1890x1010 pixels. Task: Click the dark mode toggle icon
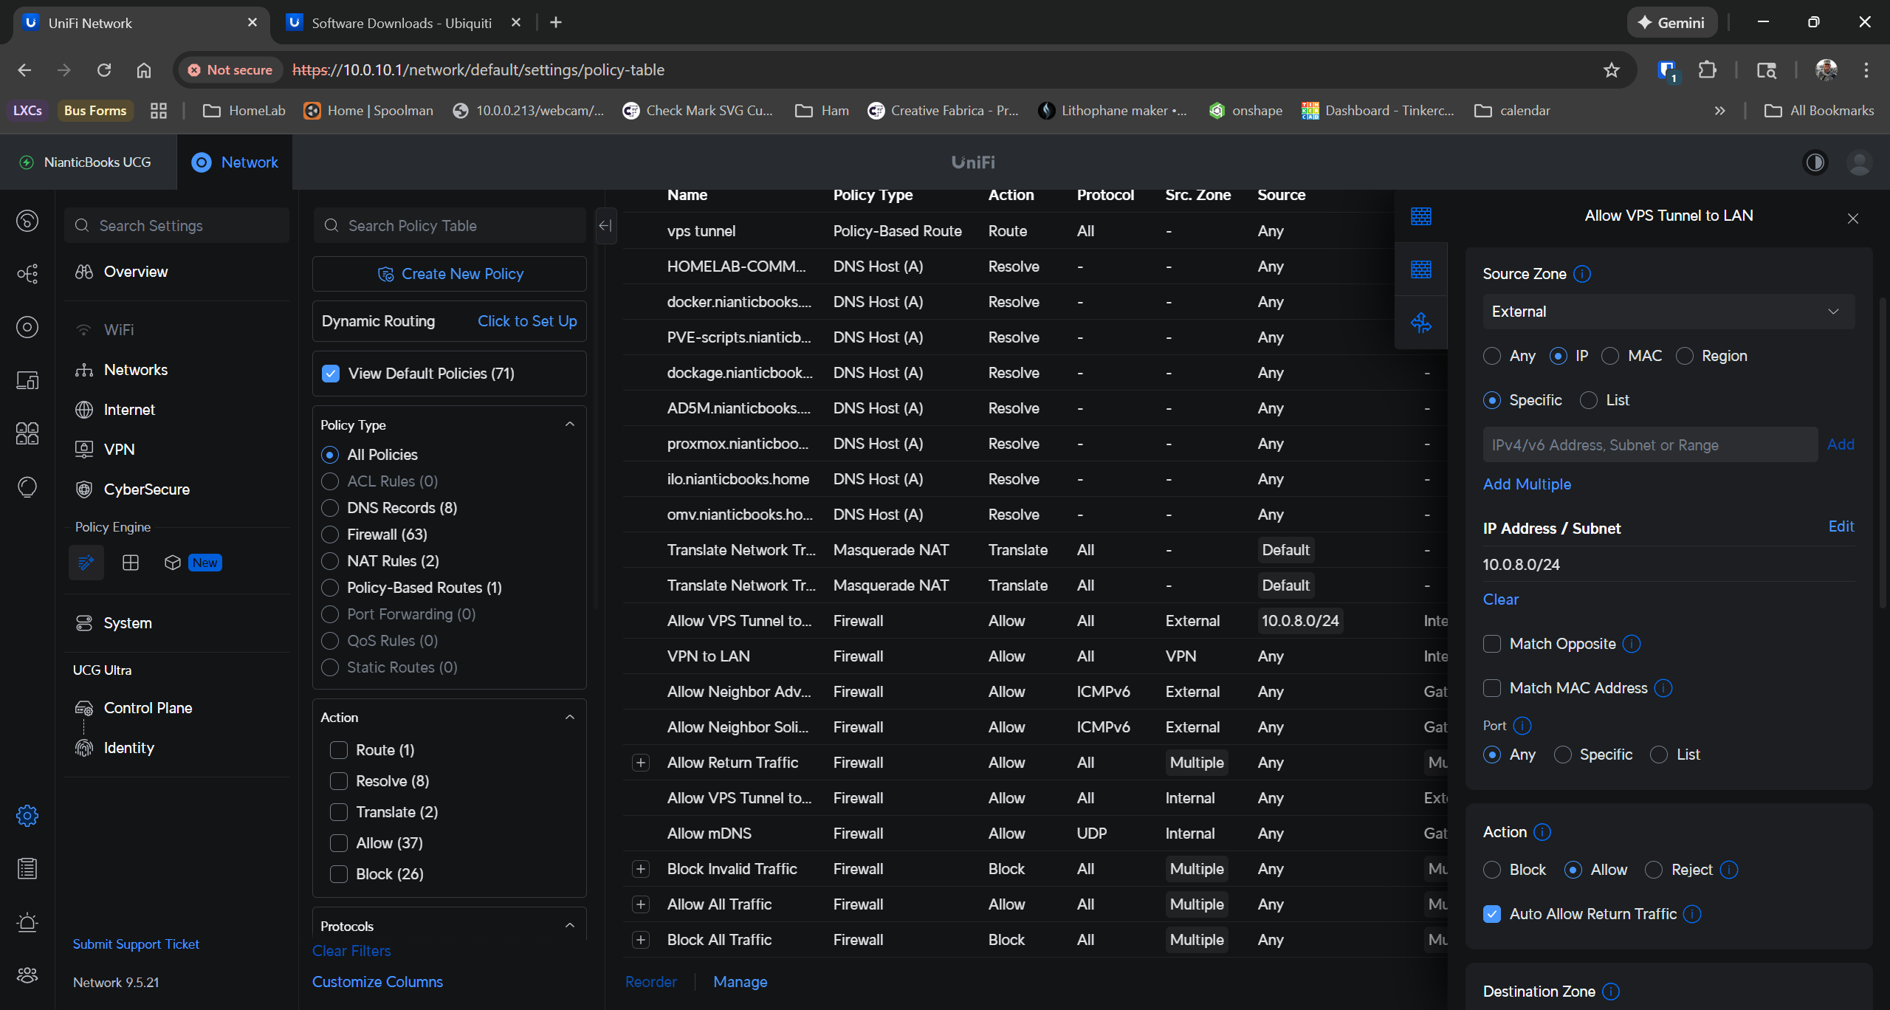point(1815,162)
